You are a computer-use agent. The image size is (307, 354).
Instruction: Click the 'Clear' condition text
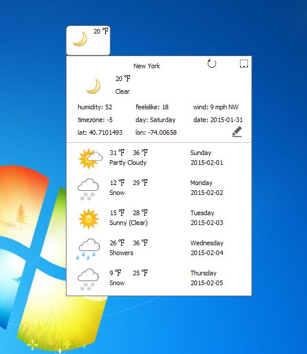(x=123, y=91)
